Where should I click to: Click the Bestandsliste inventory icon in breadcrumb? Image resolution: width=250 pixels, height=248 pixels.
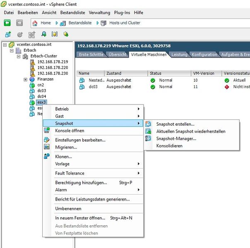pyautogui.click(x=62, y=24)
